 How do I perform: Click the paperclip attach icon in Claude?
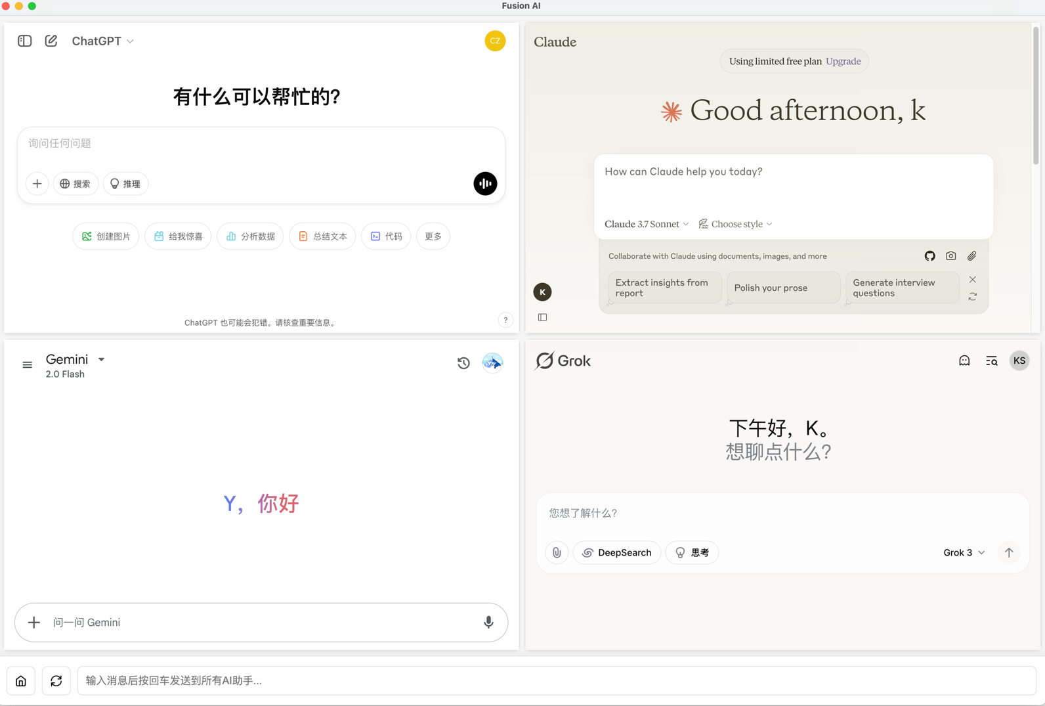972,256
